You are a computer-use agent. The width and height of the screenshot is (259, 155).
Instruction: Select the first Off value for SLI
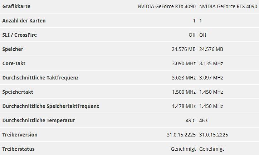click(192, 35)
